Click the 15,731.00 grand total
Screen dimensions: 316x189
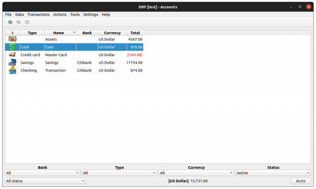[x=199, y=181]
